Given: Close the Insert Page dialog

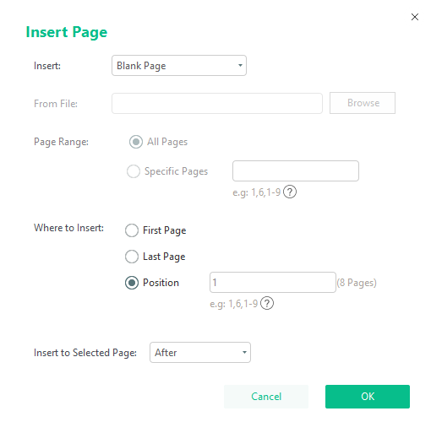Looking at the screenshot, I should coord(415,17).
